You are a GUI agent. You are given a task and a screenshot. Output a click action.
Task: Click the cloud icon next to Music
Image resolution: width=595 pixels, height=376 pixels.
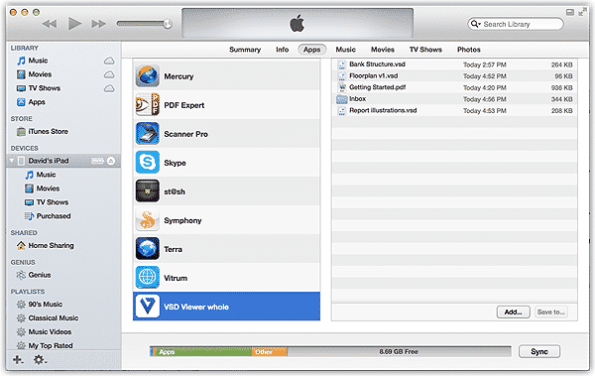click(x=109, y=61)
